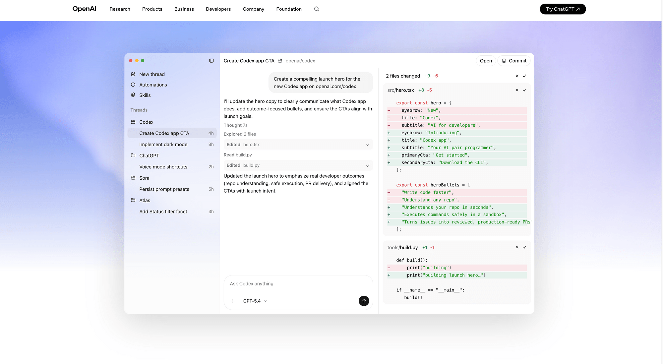
Task: Open Automations from the sidebar
Action: (x=153, y=85)
